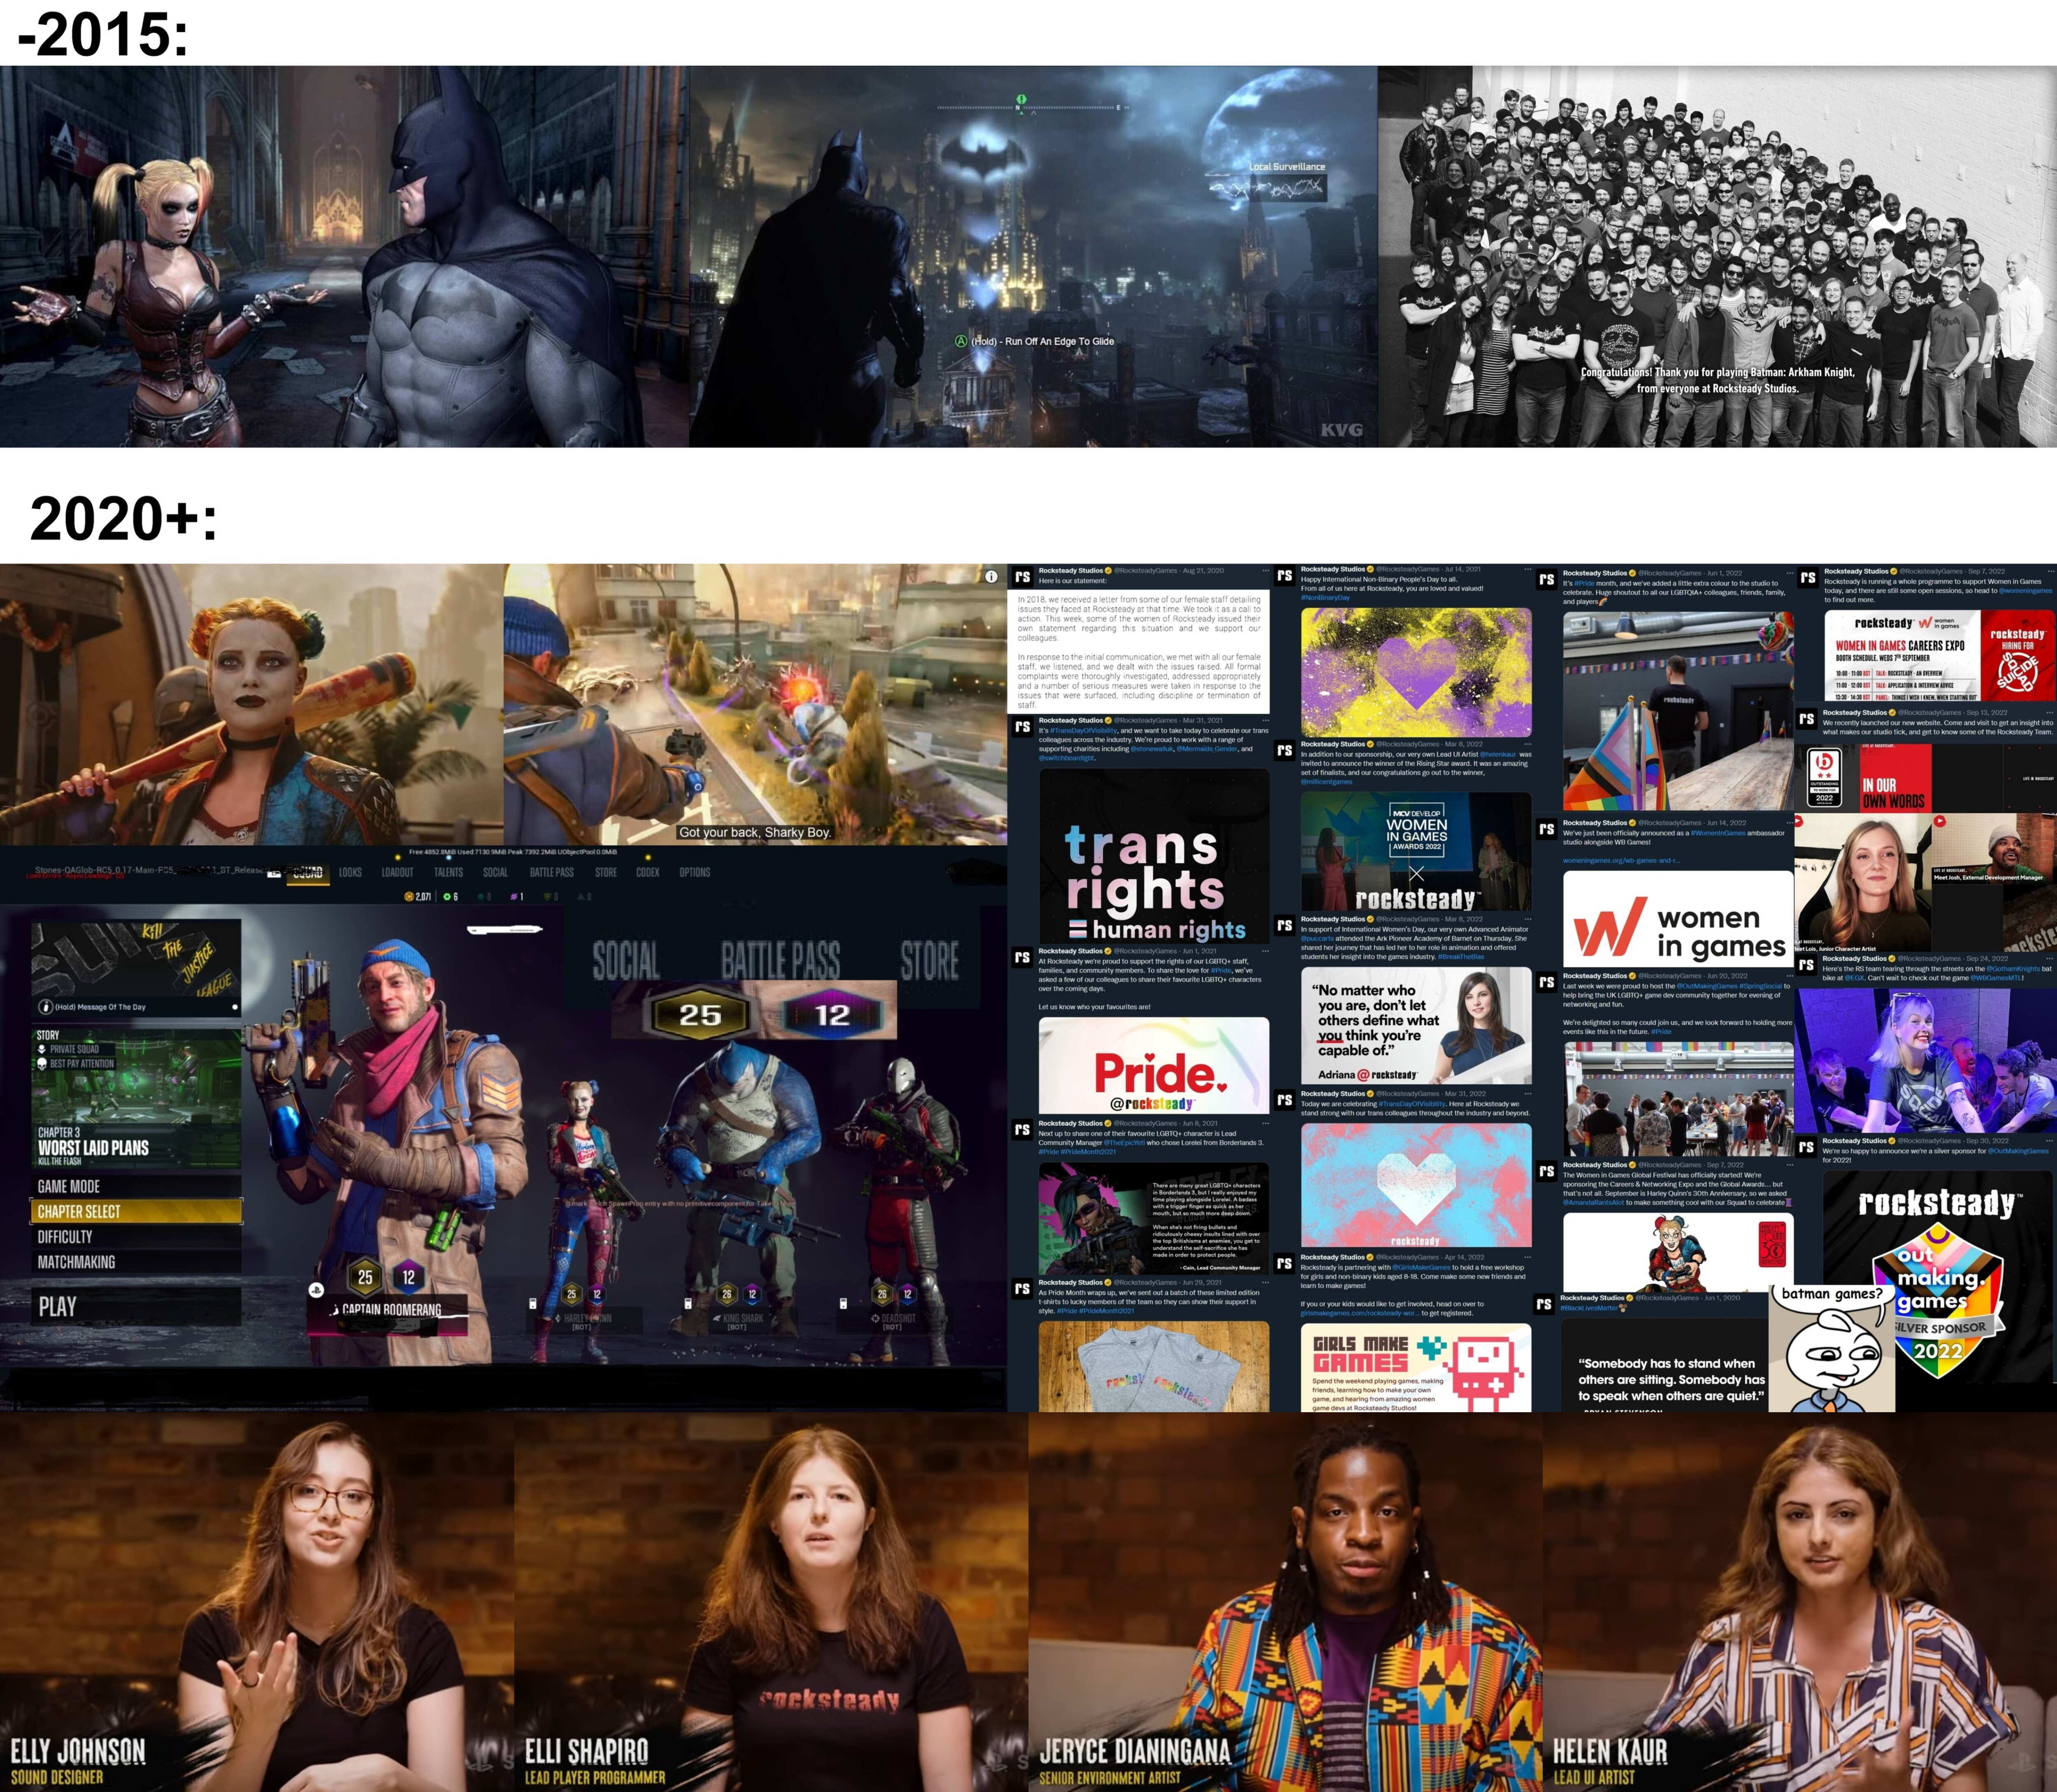
Task: Open Rocksteady avatar on Jul 14, 2021 tweet
Action: [1285, 576]
